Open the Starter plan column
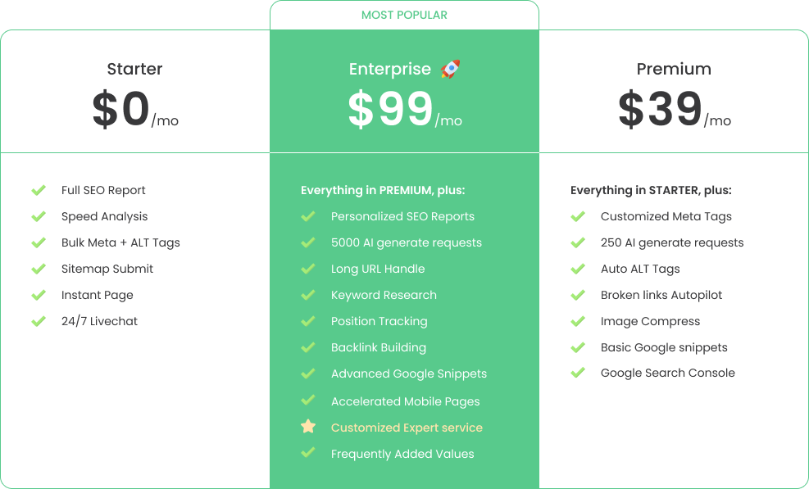Screen dimensions: 809x489 (134, 69)
